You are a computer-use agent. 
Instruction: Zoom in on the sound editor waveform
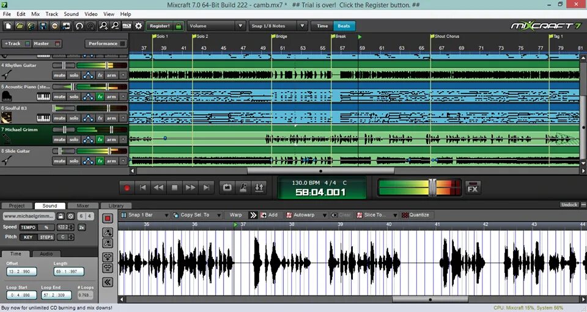(108, 233)
